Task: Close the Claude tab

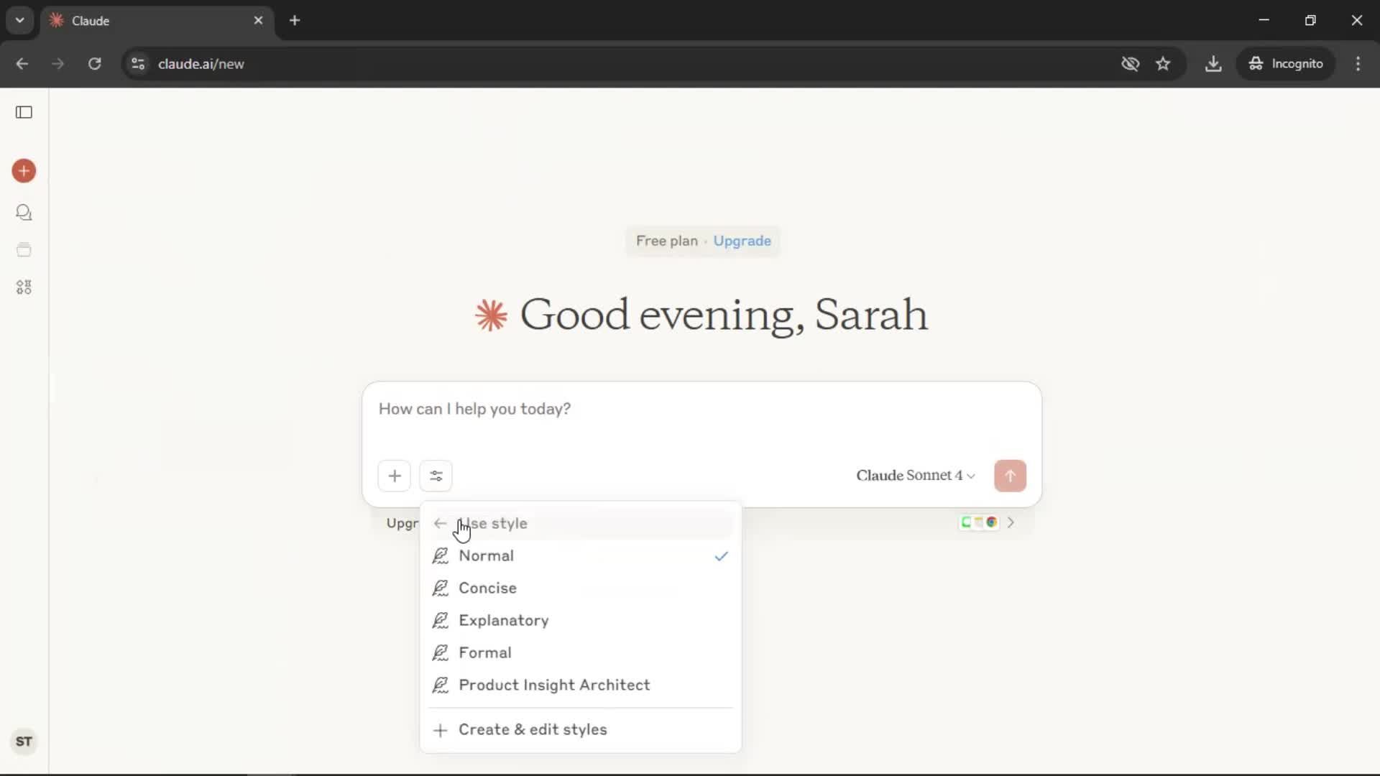Action: [x=258, y=20]
